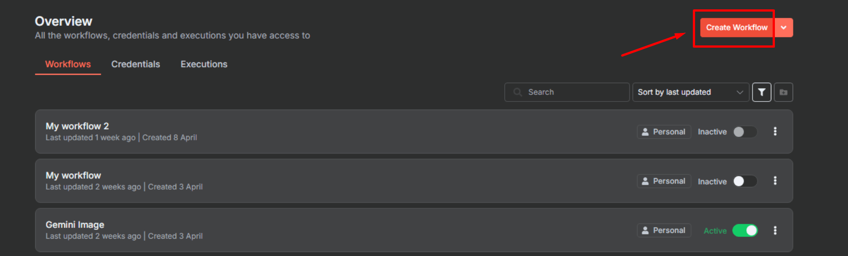The height and width of the screenshot is (256, 848).
Task: Open the Gemini Image workflow
Action: pos(75,225)
